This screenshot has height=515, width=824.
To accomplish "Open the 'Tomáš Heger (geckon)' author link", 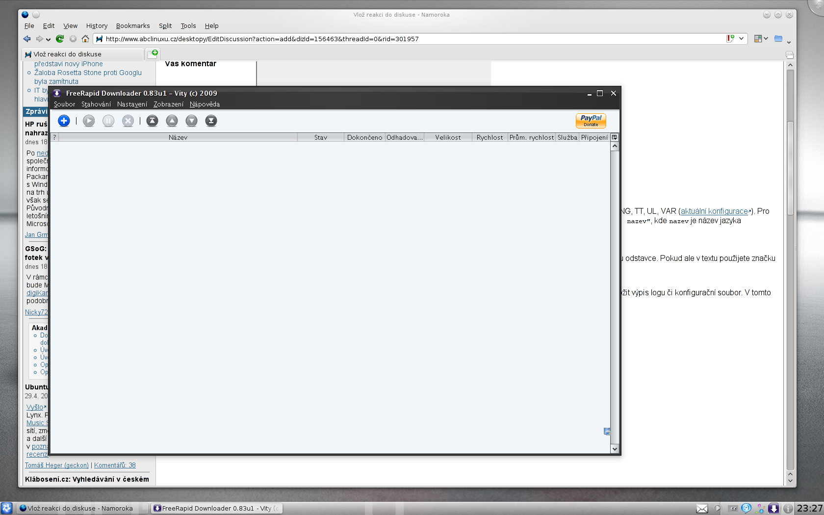I will point(57,465).
